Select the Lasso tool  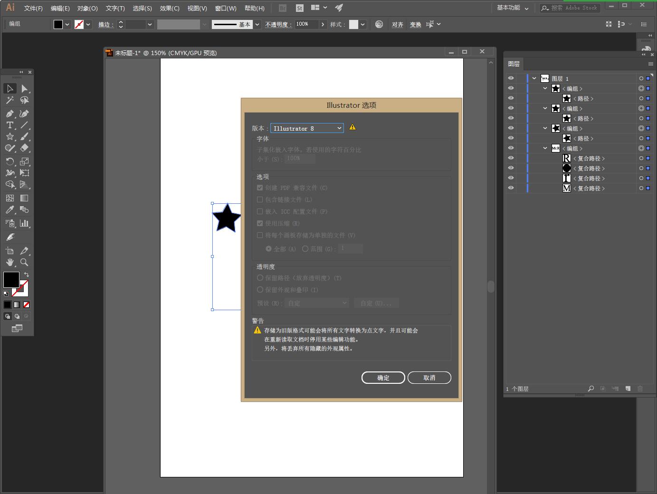[x=25, y=100]
